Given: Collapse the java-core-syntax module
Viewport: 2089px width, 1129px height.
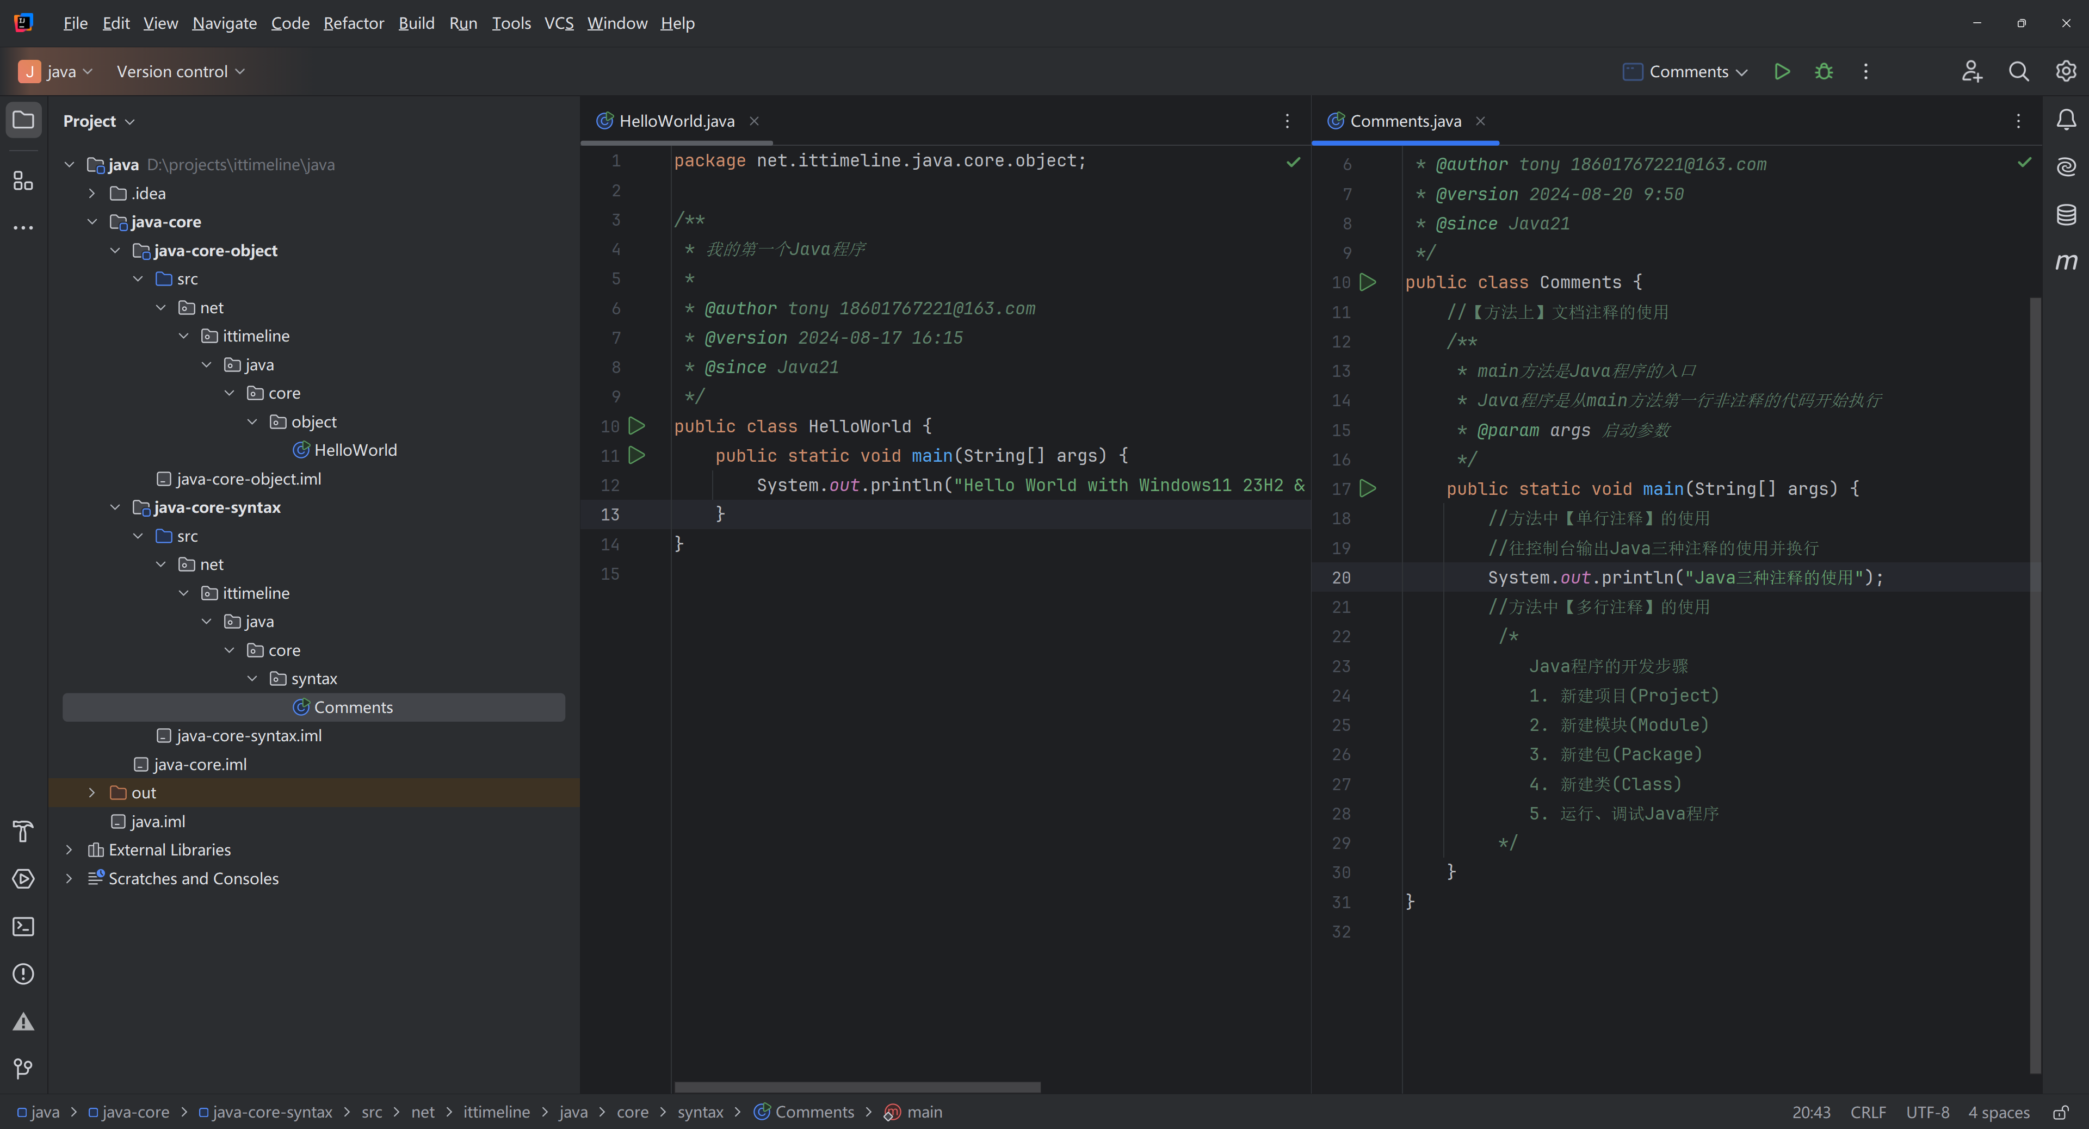Looking at the screenshot, I should pyautogui.click(x=115, y=507).
